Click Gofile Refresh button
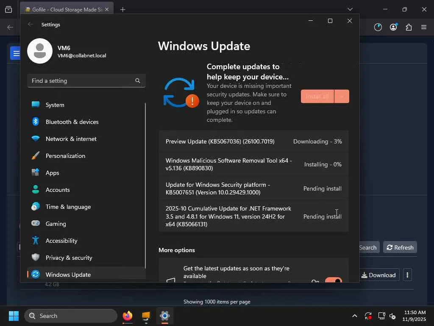Viewport: 434px width, 326px height. tap(400, 247)
